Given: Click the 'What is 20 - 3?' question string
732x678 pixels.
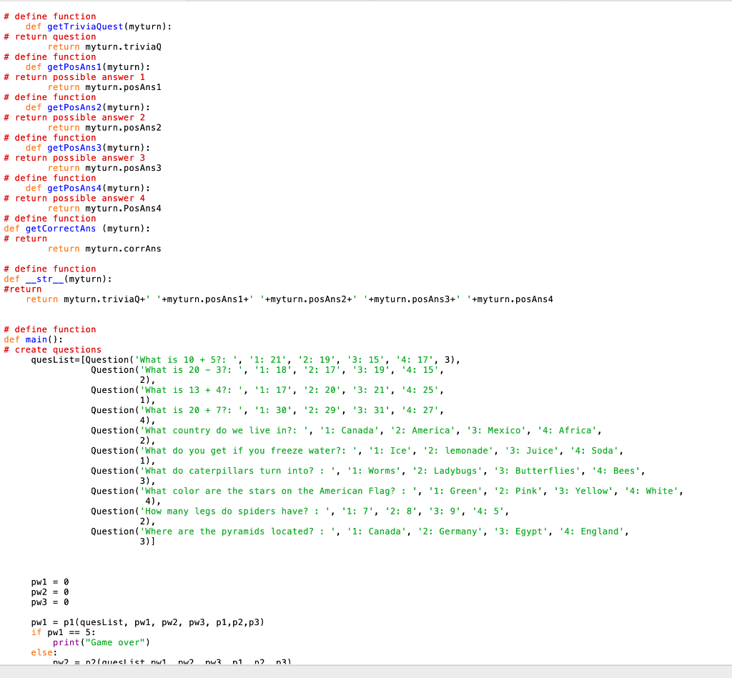Looking at the screenshot, I should click(x=192, y=369).
